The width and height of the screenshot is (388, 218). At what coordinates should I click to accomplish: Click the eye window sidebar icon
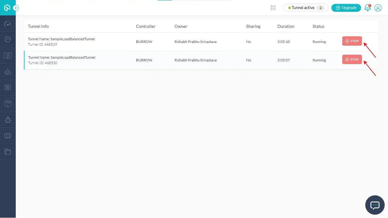(x=8, y=88)
